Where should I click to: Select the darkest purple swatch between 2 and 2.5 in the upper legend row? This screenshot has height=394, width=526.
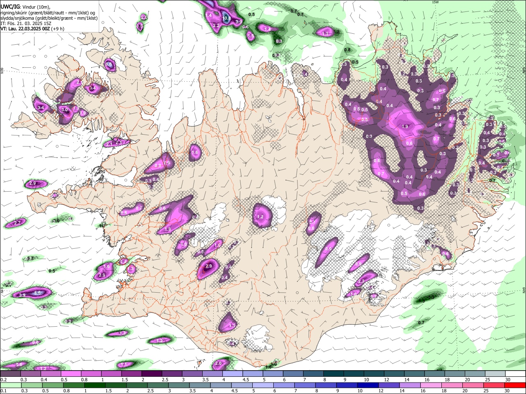pyautogui.click(x=151, y=374)
